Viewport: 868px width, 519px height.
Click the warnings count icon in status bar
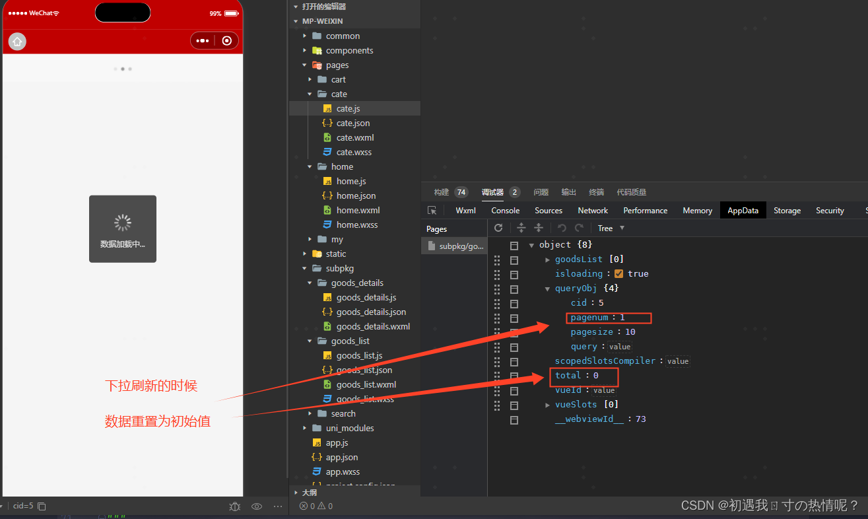(321, 506)
